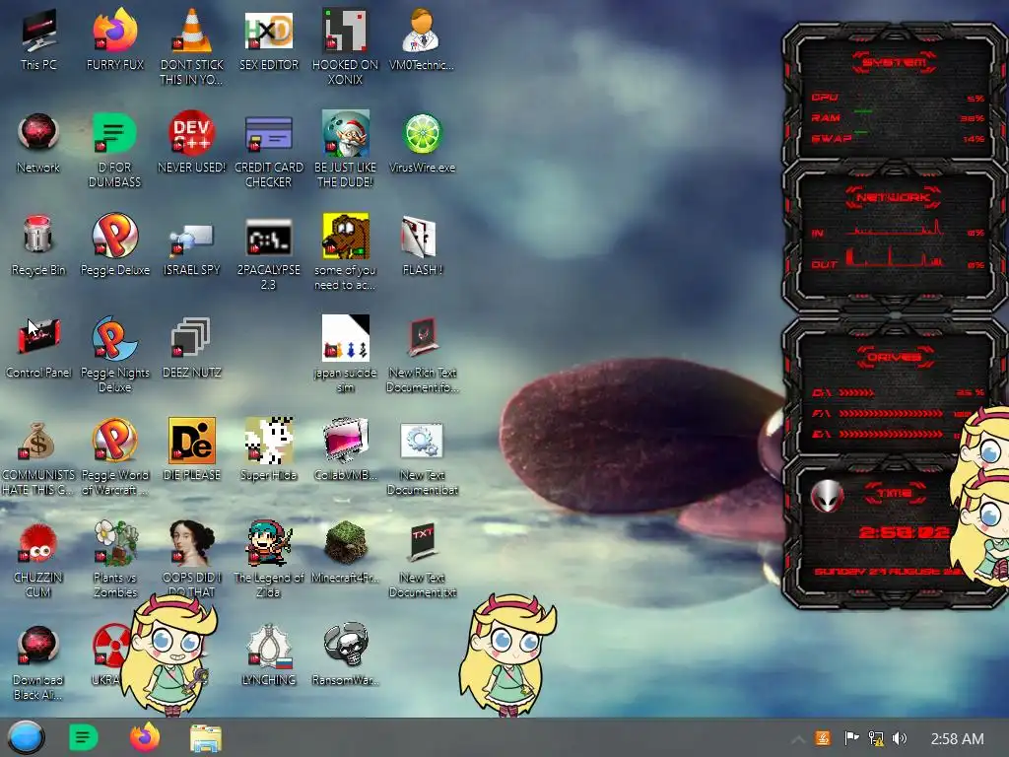
Task: Launch Firefox from the taskbar
Action: [x=145, y=737]
